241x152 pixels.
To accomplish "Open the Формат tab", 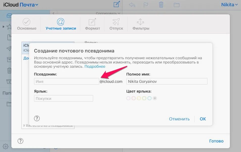I will pos(92,24).
